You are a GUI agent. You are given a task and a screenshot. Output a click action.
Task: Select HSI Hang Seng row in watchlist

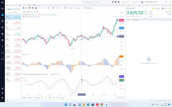(x=13, y=80)
